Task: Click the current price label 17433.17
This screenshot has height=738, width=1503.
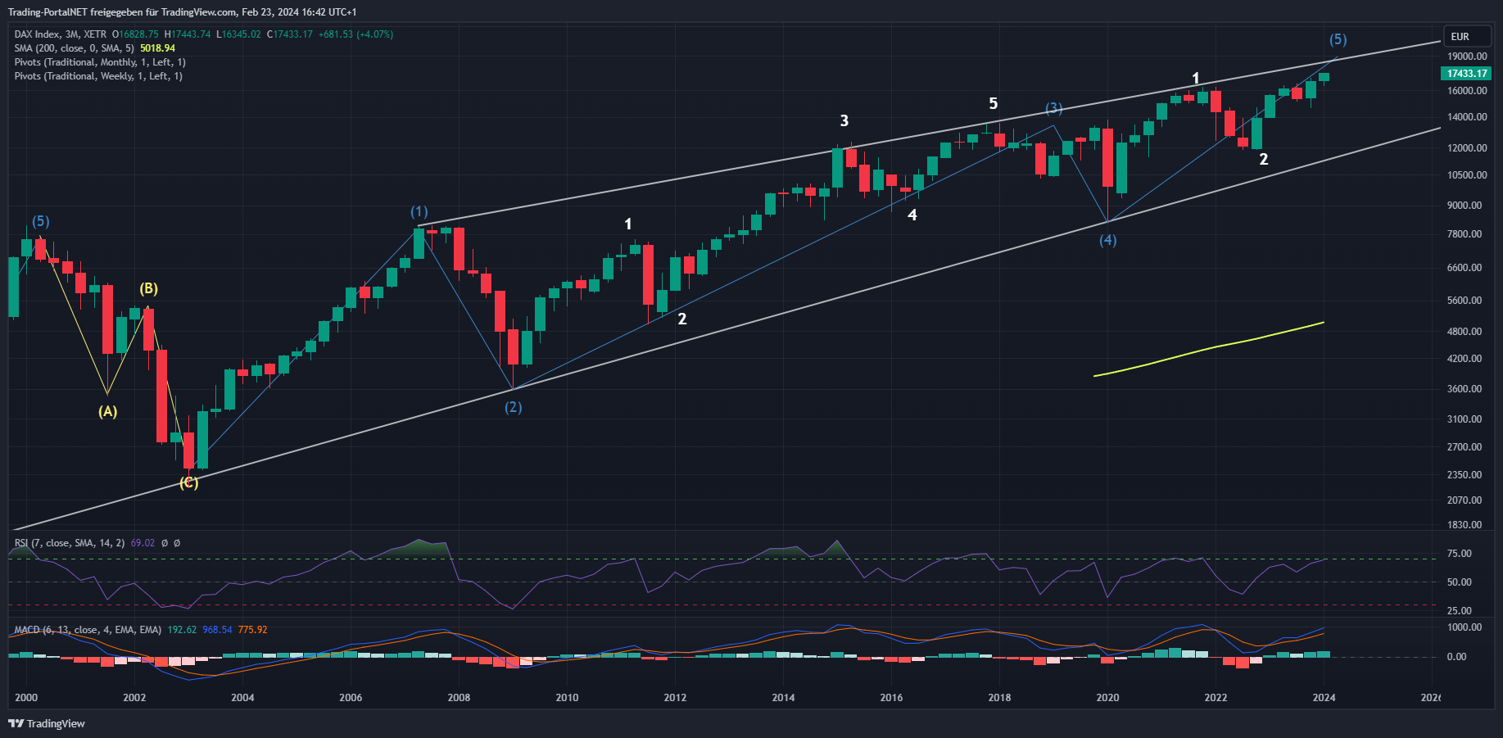Action: click(1466, 74)
